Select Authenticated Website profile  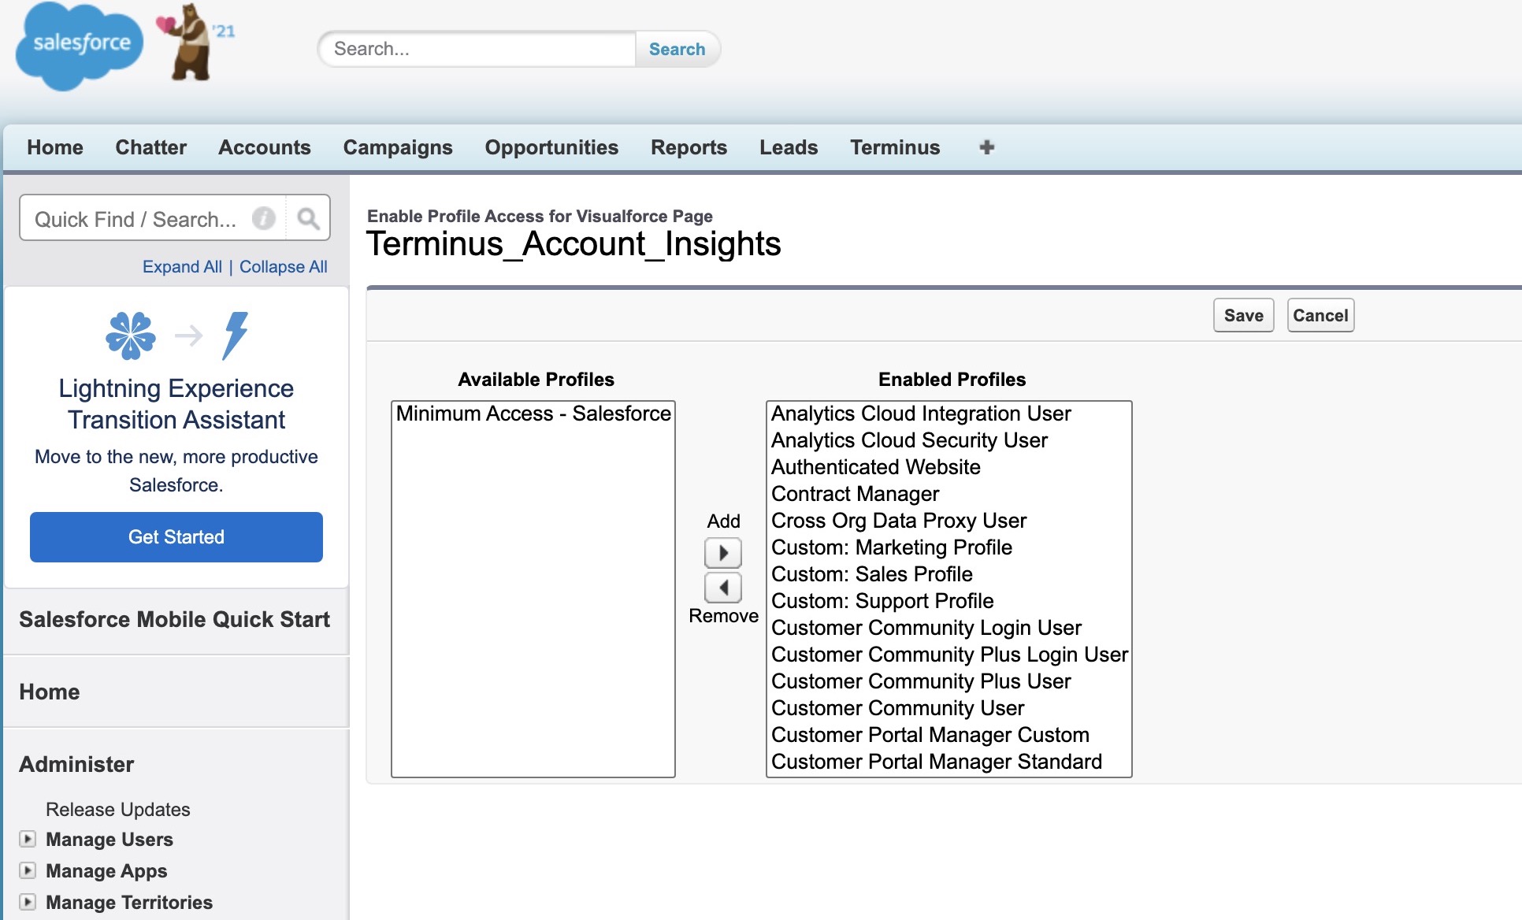coord(948,467)
